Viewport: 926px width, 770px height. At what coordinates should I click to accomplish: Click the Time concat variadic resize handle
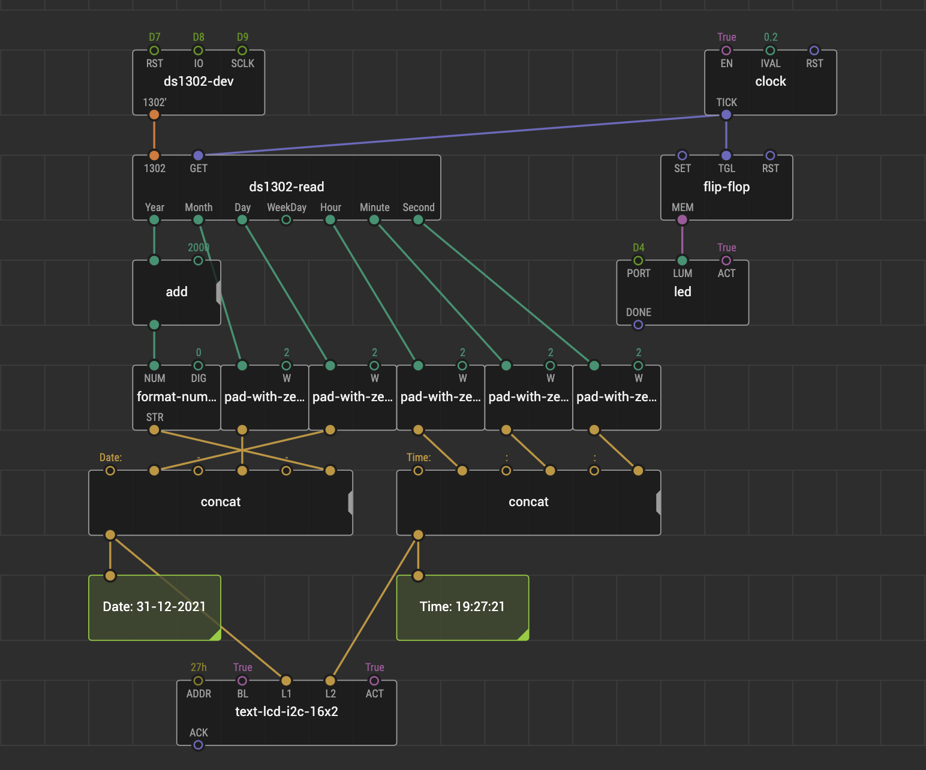(x=659, y=503)
